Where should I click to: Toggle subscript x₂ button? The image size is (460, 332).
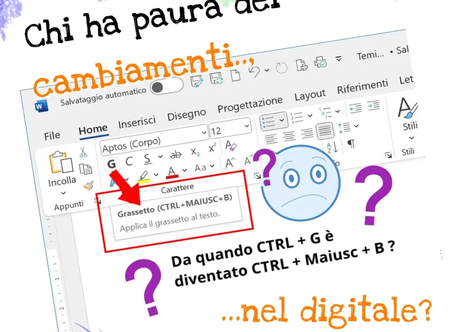pos(195,152)
